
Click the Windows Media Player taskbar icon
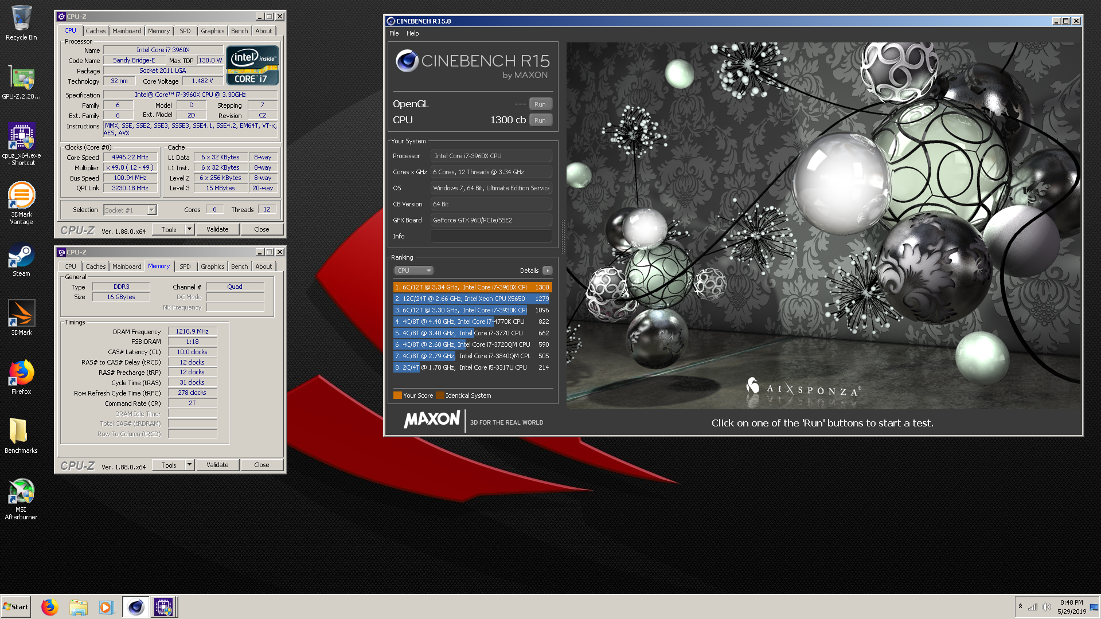click(x=106, y=607)
